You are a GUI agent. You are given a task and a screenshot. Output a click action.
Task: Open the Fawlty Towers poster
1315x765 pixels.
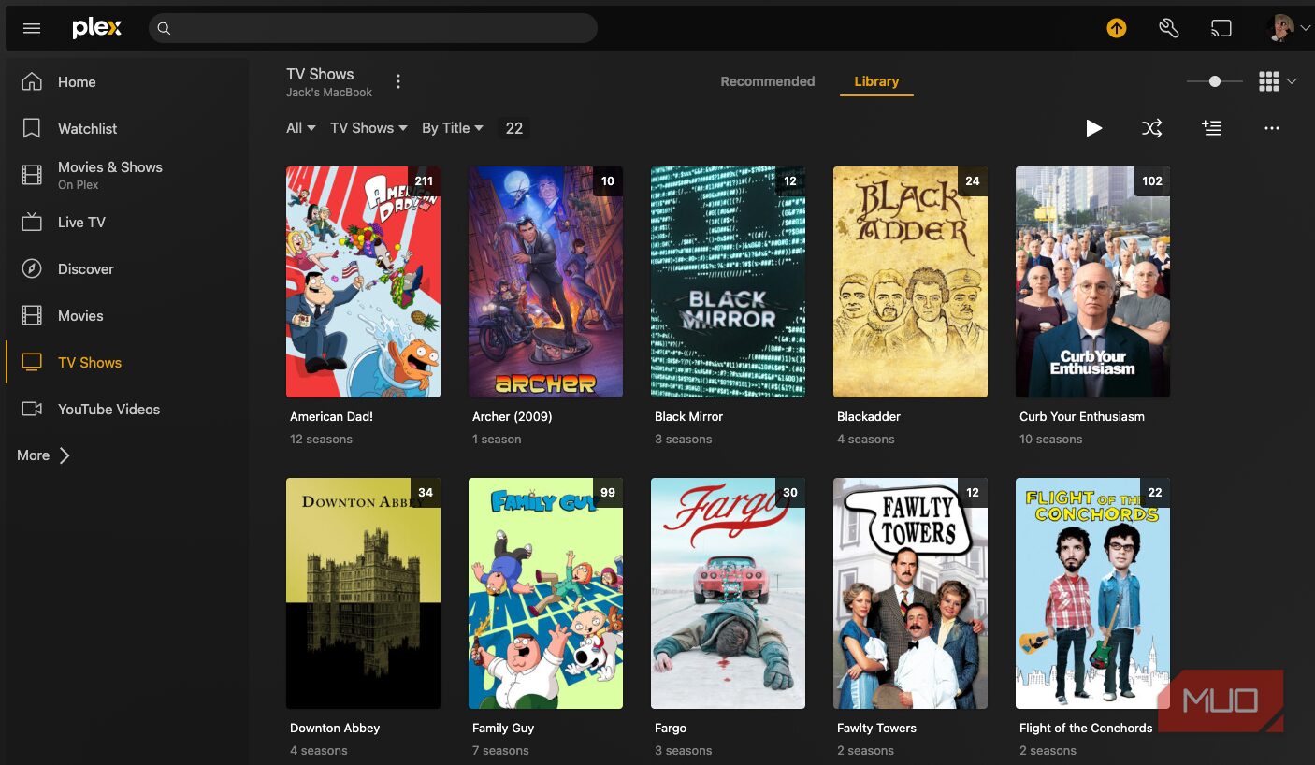point(910,593)
